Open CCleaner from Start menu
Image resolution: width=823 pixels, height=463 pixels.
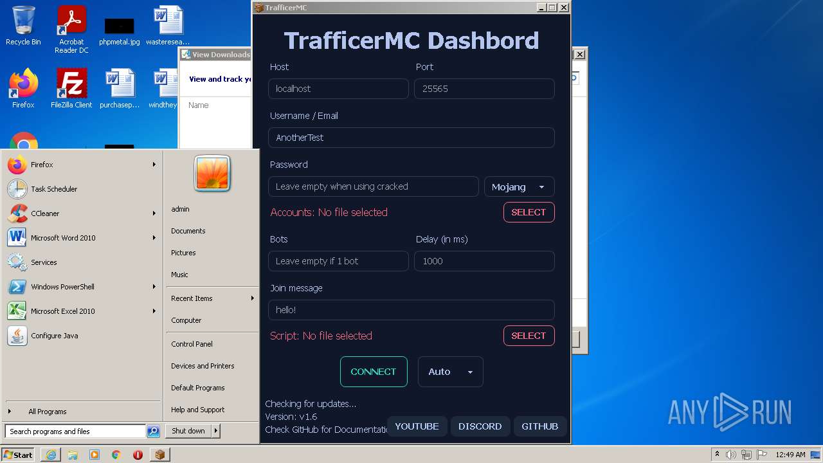(x=82, y=213)
